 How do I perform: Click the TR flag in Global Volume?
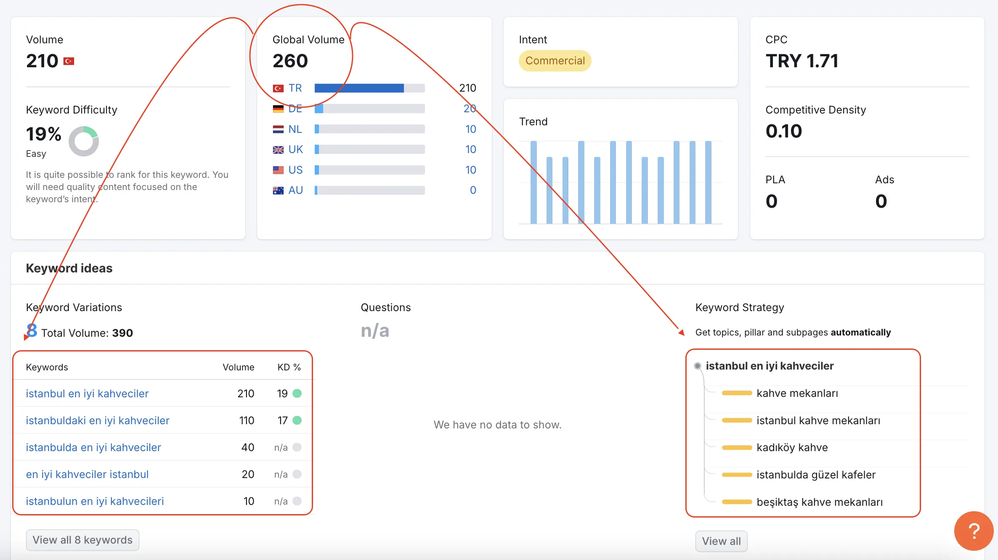(x=278, y=88)
